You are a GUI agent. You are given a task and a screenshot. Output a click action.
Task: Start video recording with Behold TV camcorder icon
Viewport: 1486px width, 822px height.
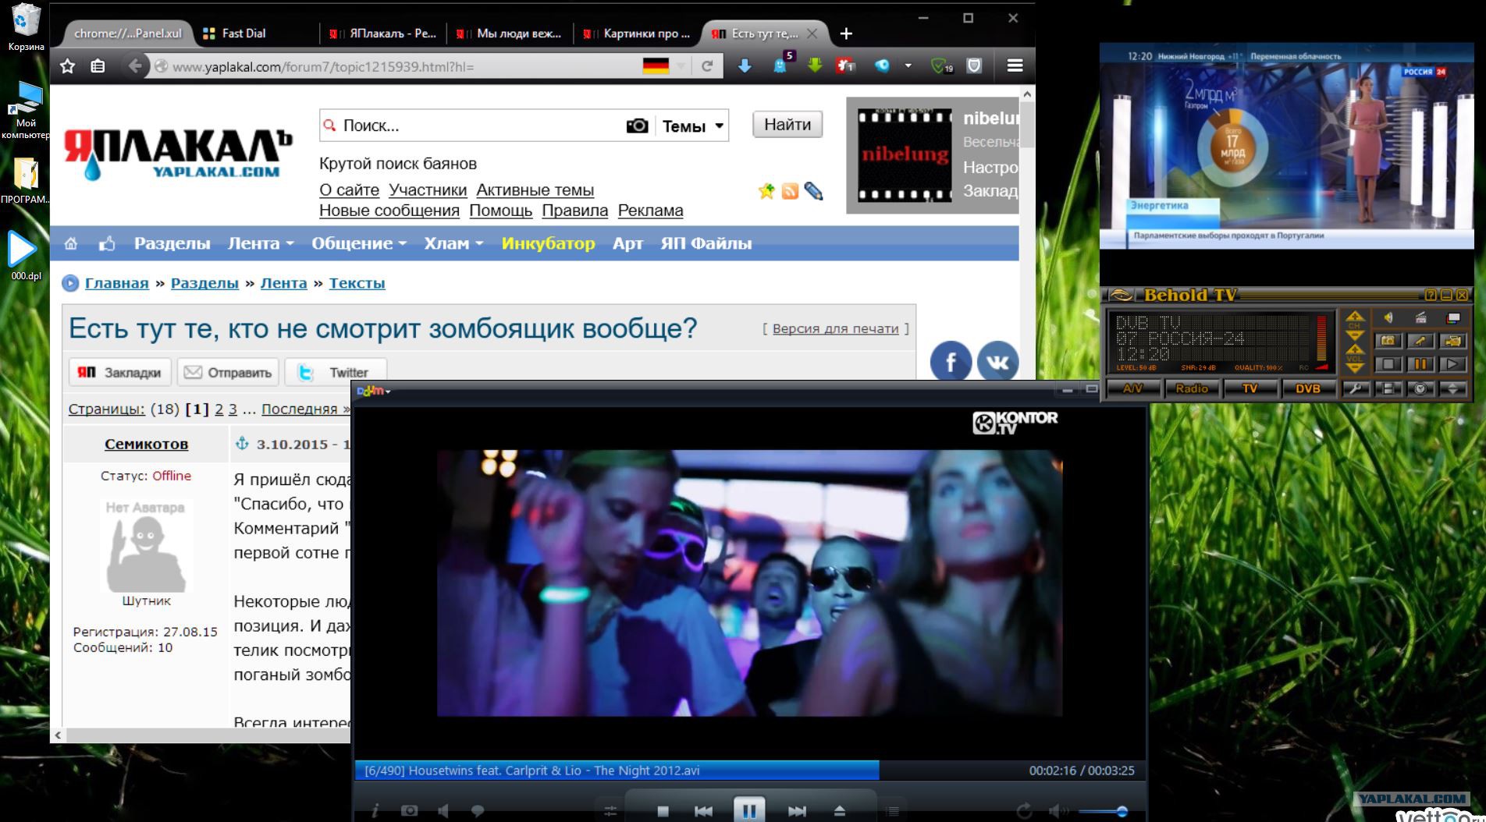(1452, 341)
